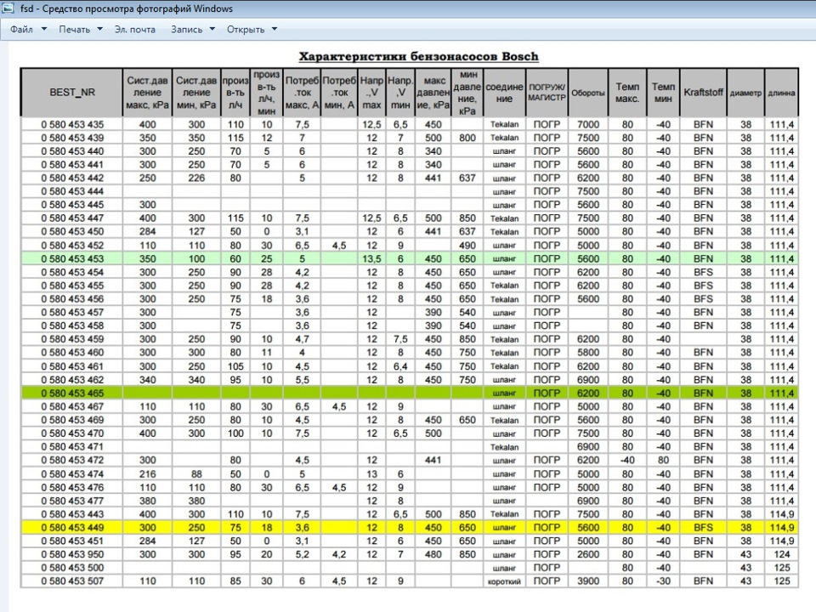Click the BEST_NR column header
The width and height of the screenshot is (816, 612).
tap(71, 92)
